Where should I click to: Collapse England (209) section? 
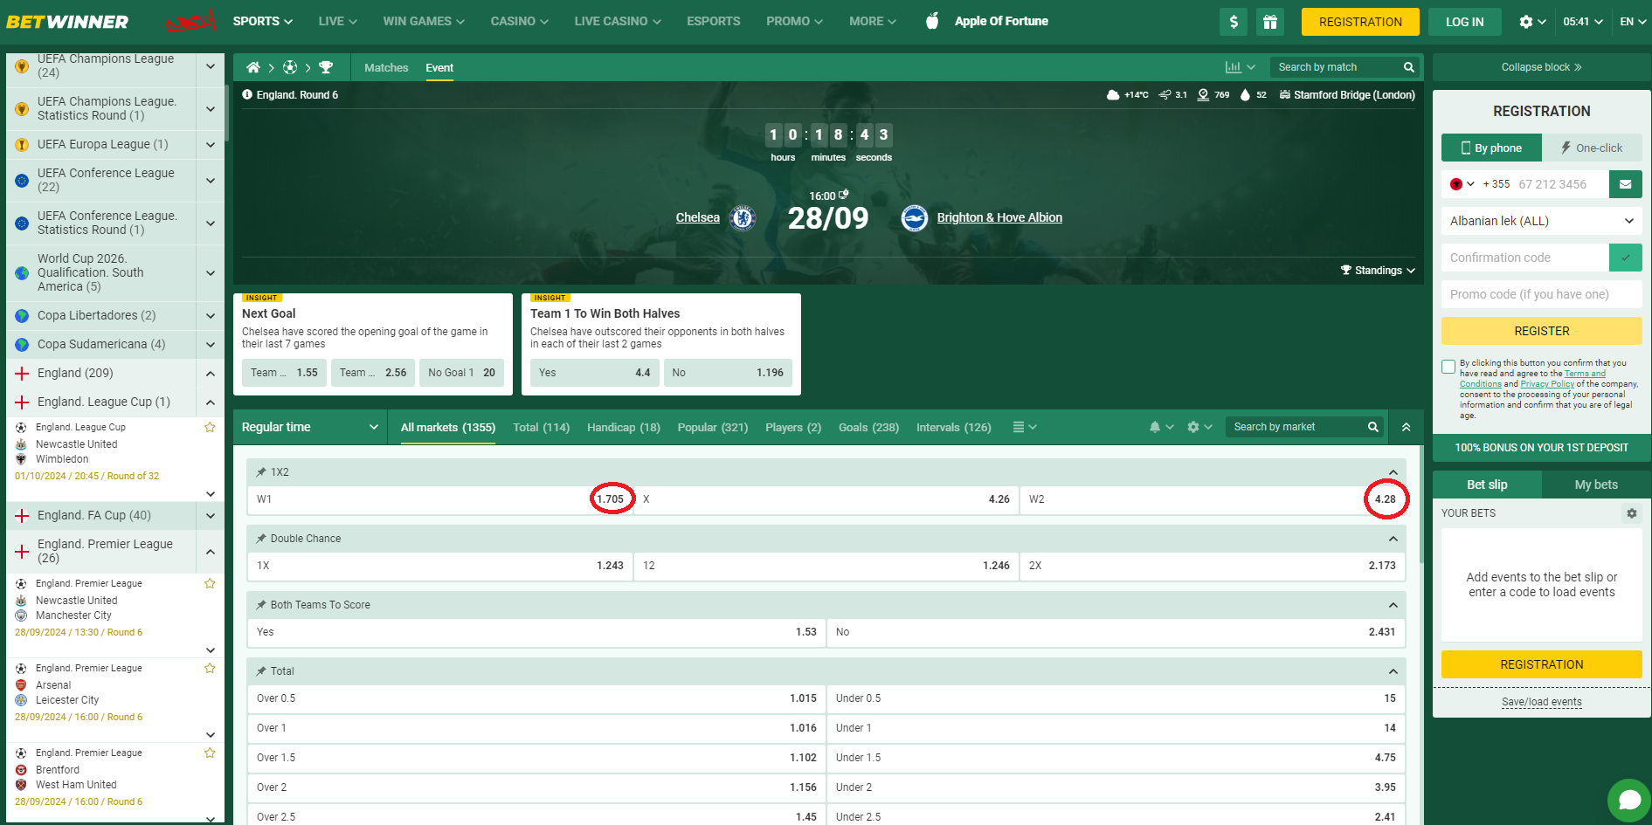(211, 374)
